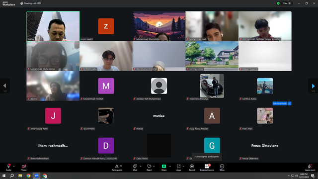Click the Ask to unmute button
The height and width of the screenshot is (179, 318).
[280, 103]
